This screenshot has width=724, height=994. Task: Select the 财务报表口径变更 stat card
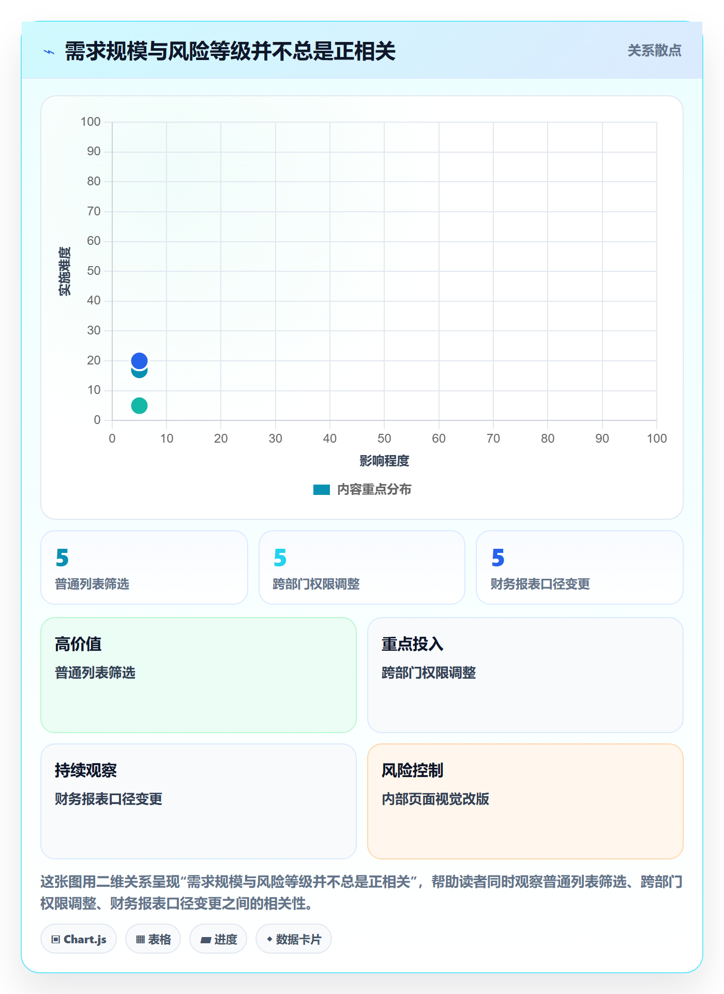click(x=580, y=567)
